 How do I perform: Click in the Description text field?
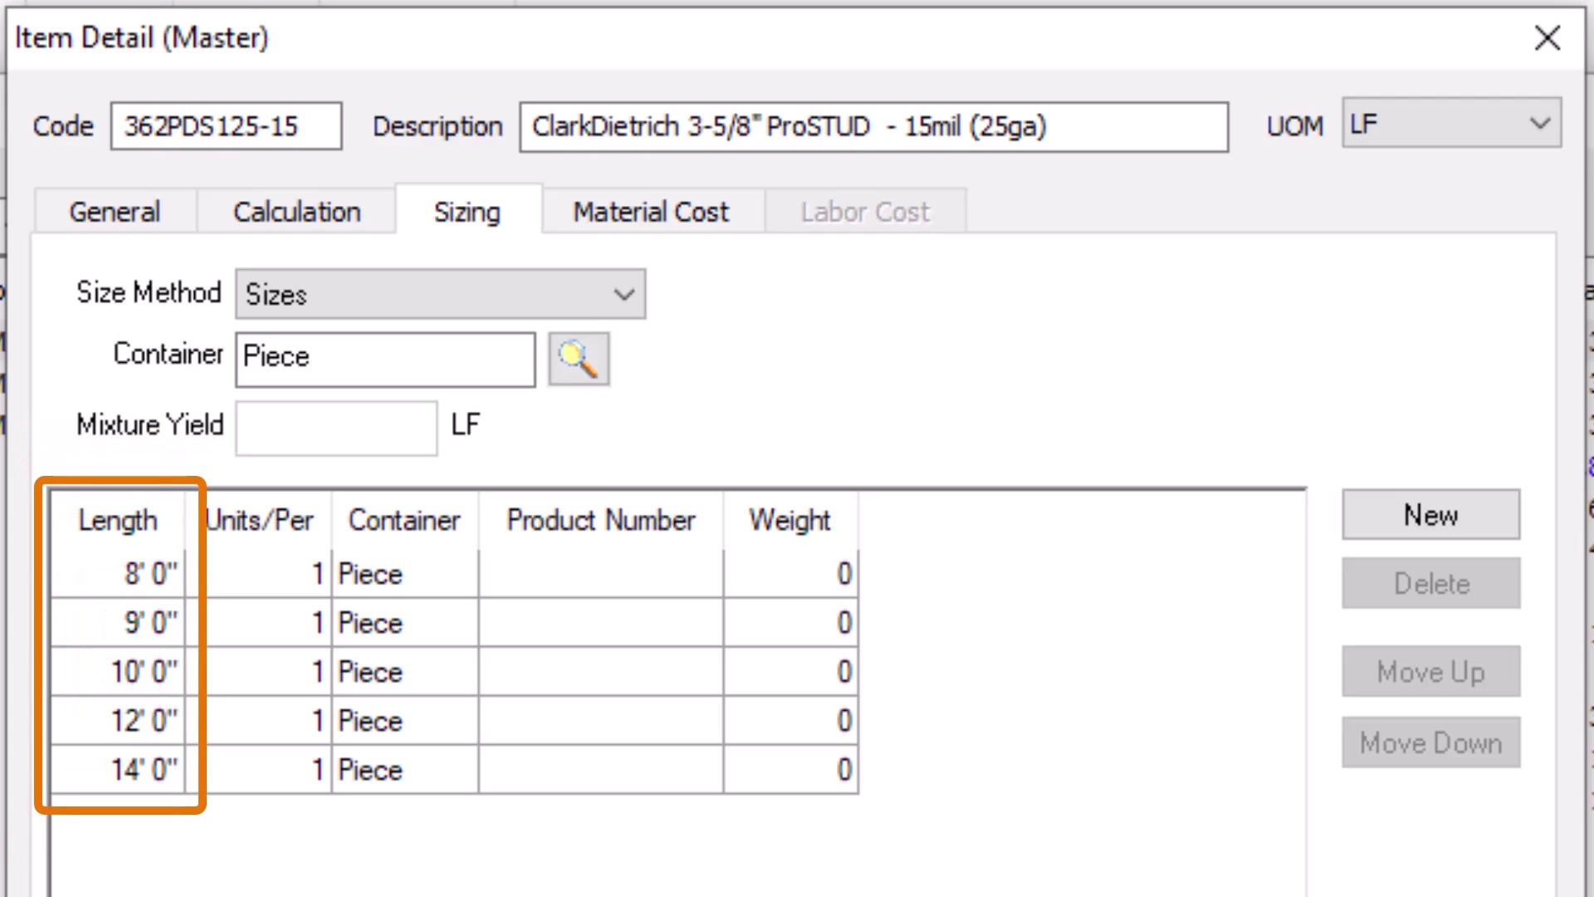(x=873, y=126)
